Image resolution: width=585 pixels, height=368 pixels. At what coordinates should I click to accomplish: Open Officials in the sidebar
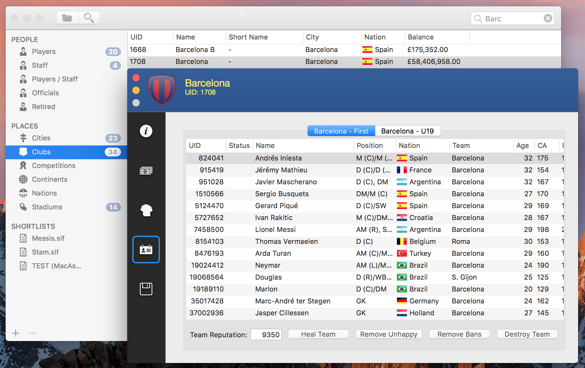pos(66,93)
